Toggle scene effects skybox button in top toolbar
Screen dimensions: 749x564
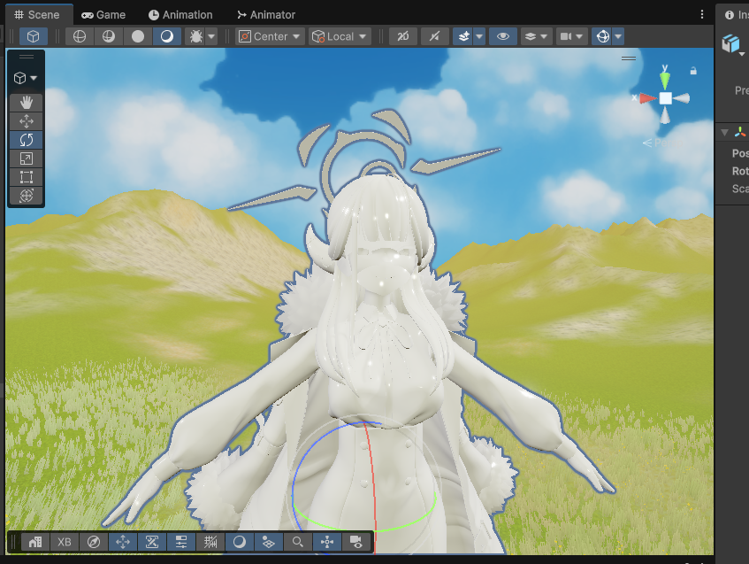[463, 36]
